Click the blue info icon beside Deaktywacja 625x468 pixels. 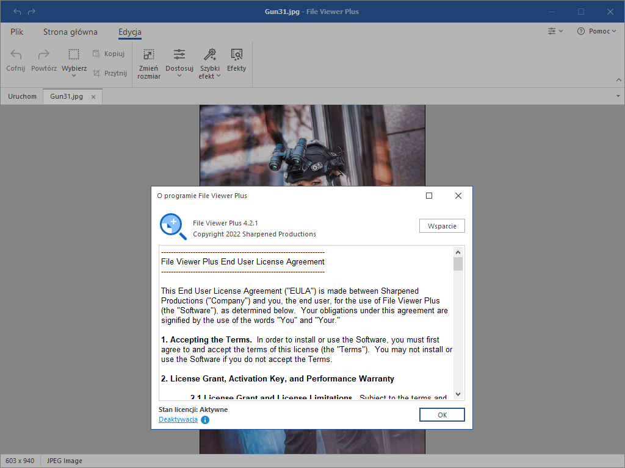(205, 420)
